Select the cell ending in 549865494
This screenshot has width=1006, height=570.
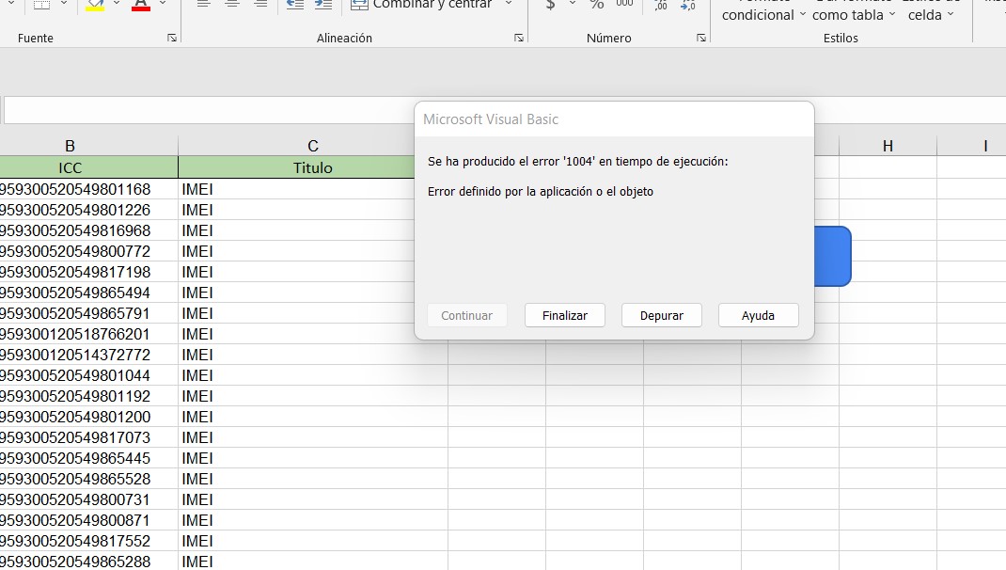pos(88,293)
